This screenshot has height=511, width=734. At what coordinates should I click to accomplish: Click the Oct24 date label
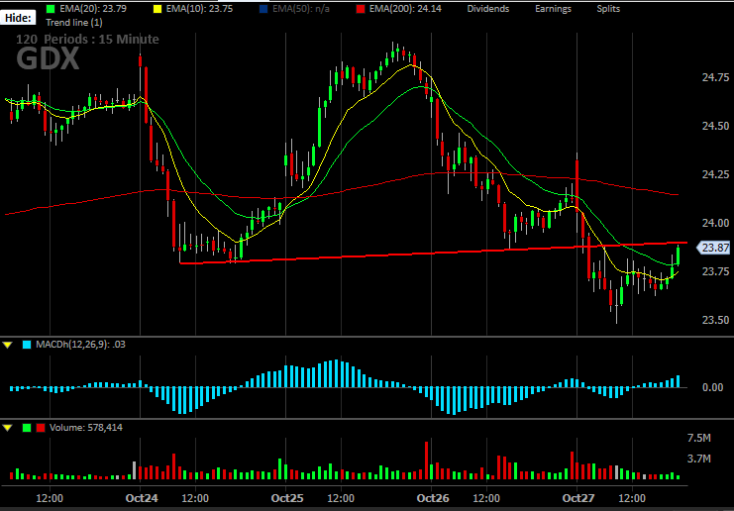[142, 498]
